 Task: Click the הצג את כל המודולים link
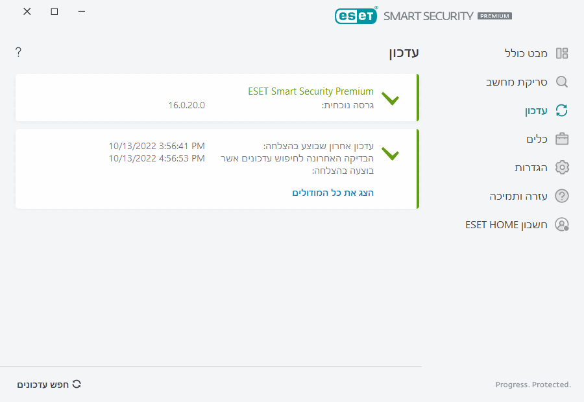tap(333, 193)
